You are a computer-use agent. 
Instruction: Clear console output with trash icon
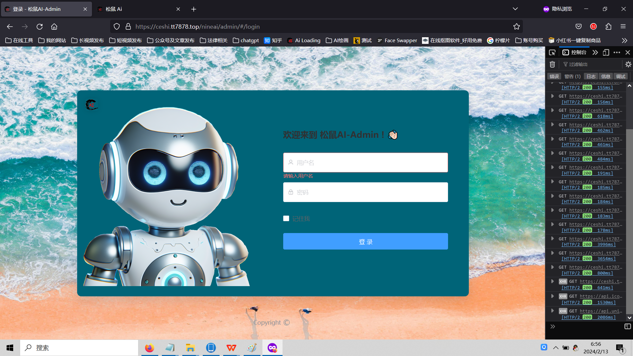pyautogui.click(x=553, y=64)
